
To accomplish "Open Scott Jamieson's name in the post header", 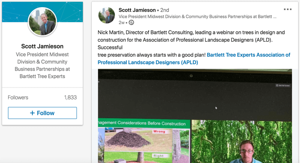I will pos(137,10).
